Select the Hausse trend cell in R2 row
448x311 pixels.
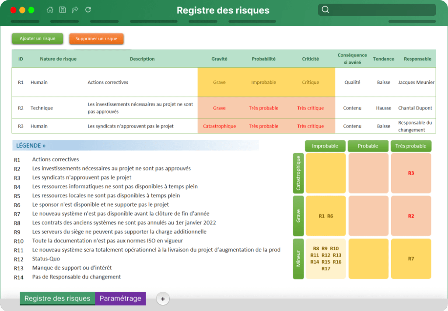383,108
